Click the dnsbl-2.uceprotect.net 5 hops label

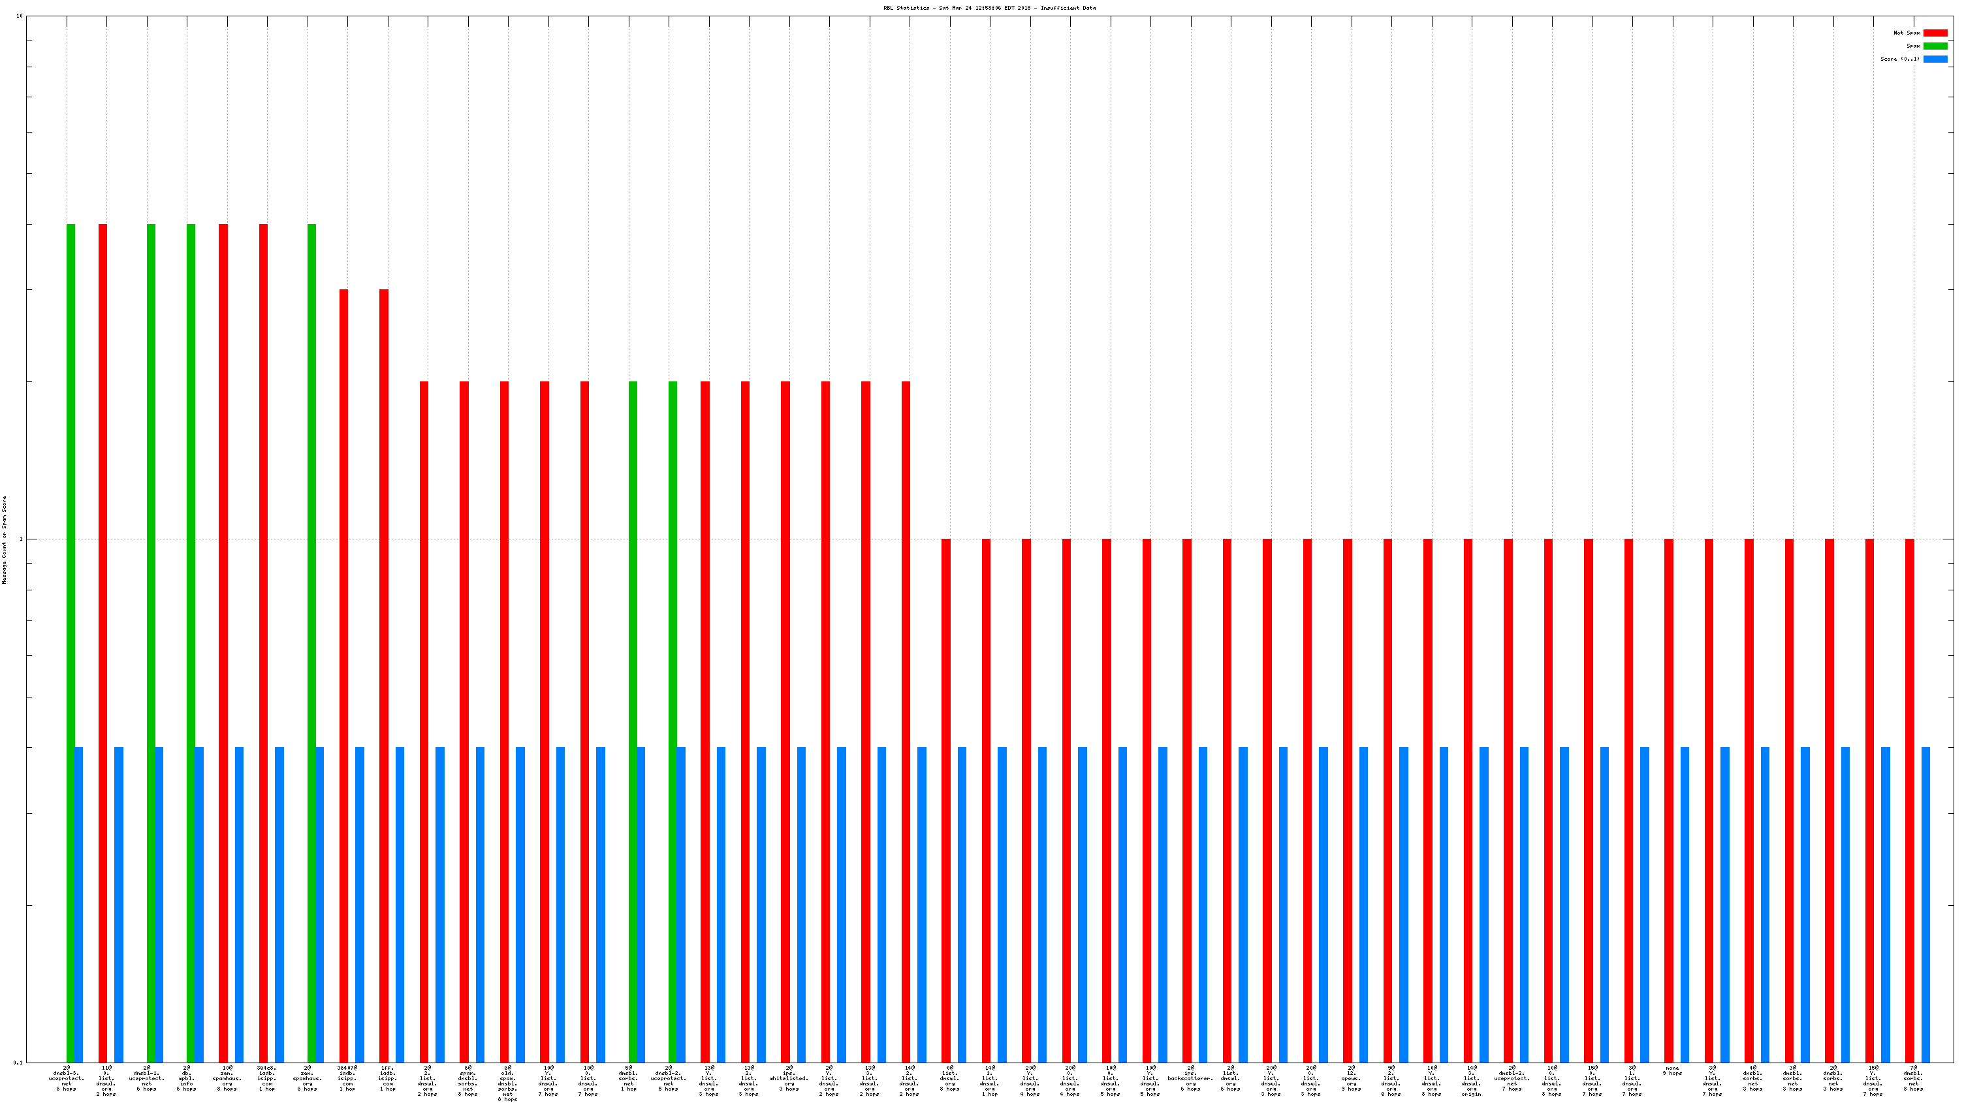click(x=669, y=1078)
